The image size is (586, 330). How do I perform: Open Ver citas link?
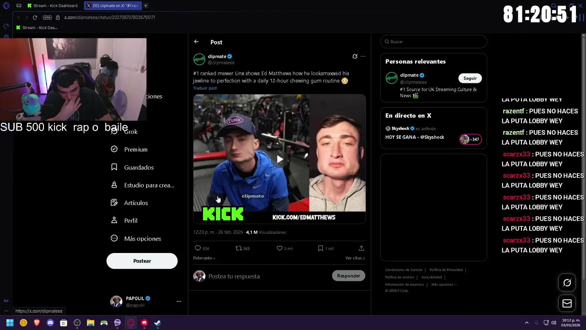pyautogui.click(x=355, y=258)
